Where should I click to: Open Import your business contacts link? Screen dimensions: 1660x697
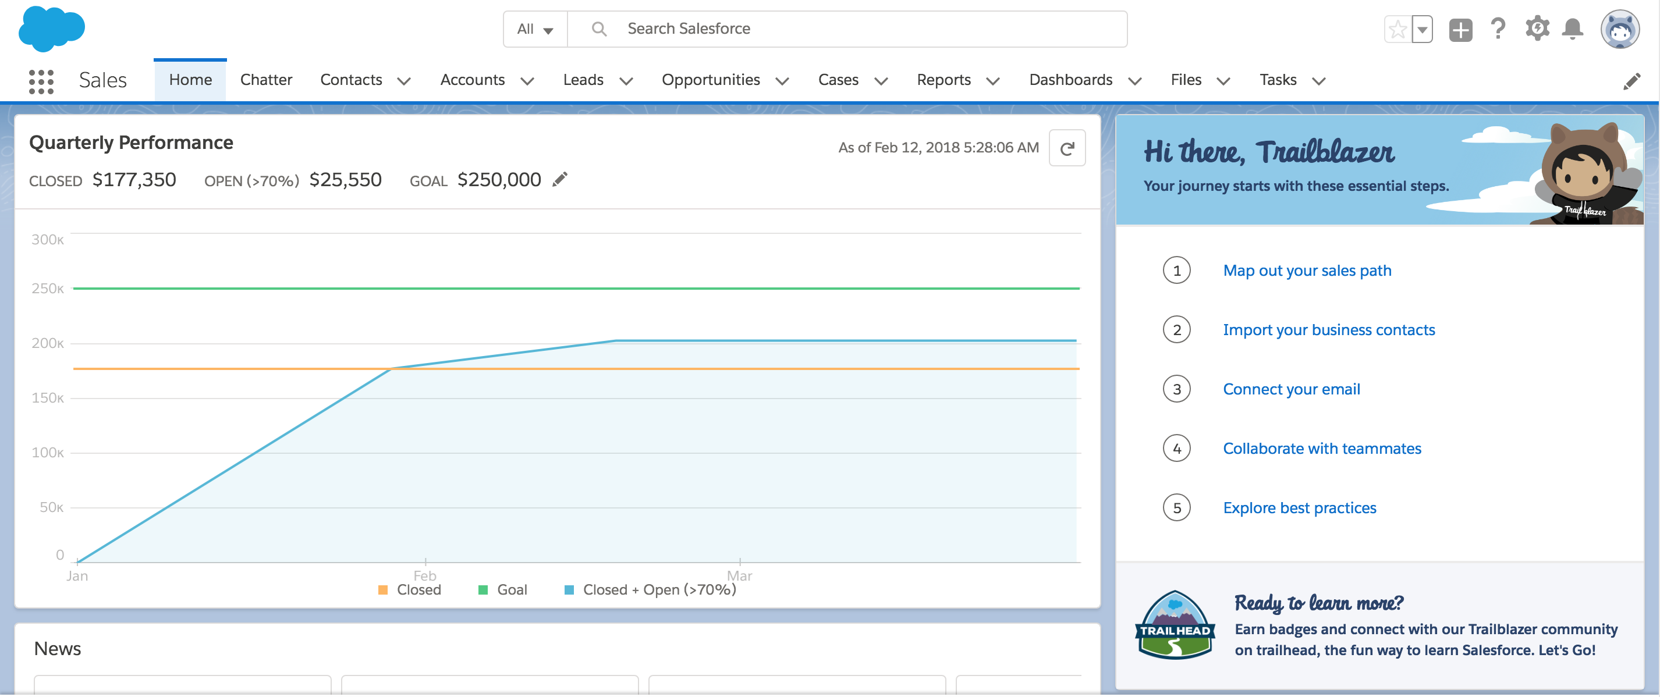click(1329, 330)
